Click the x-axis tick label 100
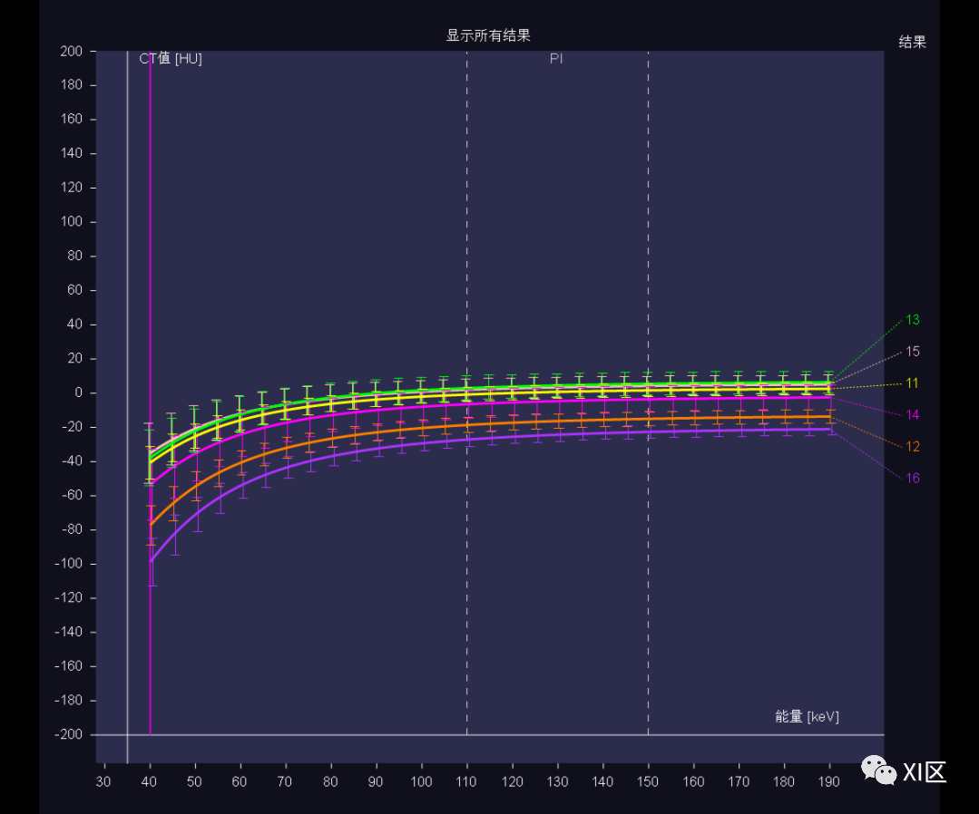This screenshot has width=979, height=814. tap(421, 782)
